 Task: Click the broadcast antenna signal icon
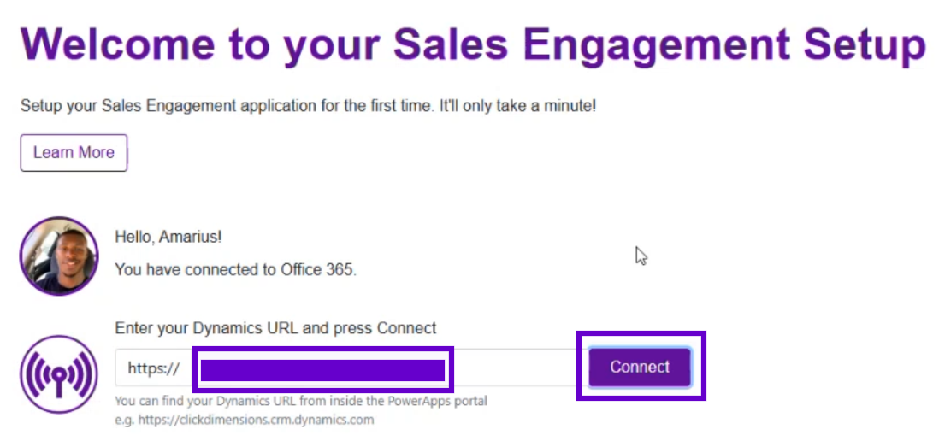tap(59, 374)
